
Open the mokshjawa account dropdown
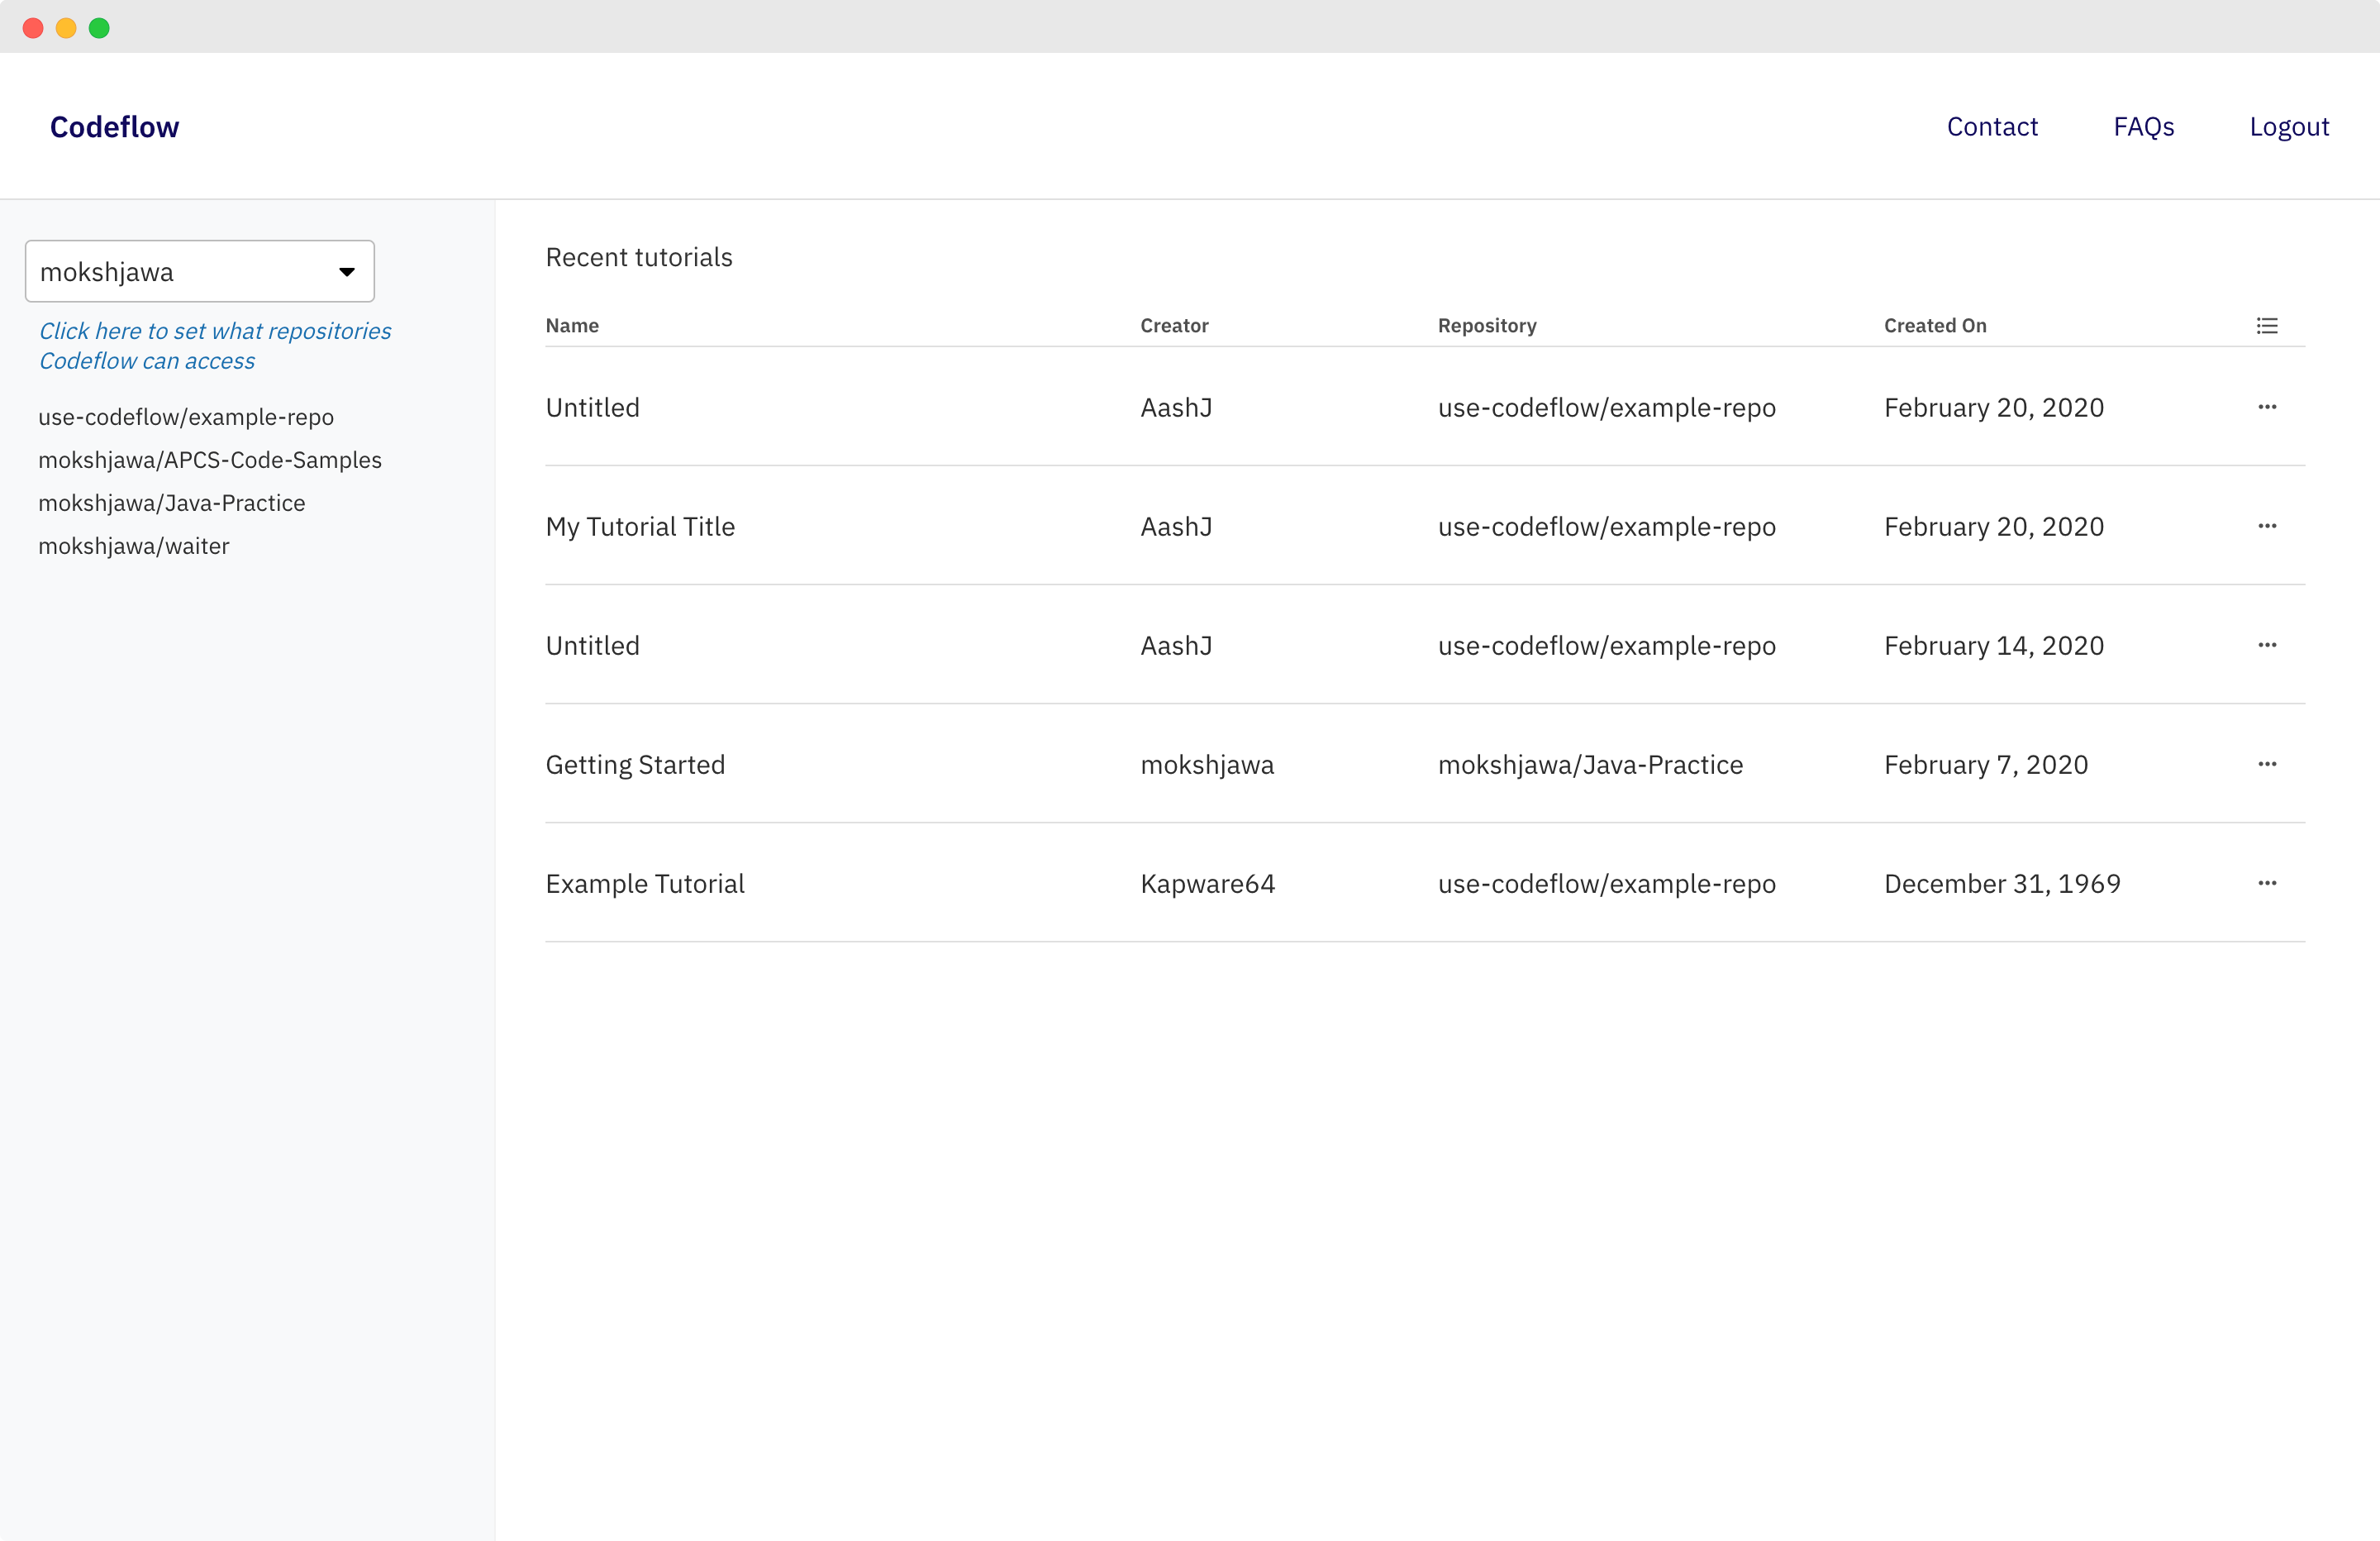[200, 271]
